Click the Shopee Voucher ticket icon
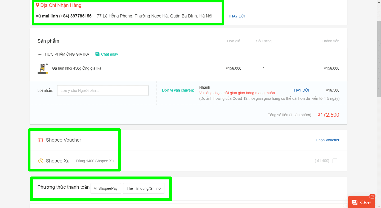The width and height of the screenshot is (381, 208). 40,140
